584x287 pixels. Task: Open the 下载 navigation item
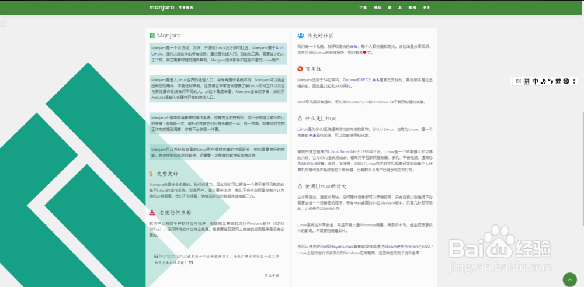[x=363, y=8]
